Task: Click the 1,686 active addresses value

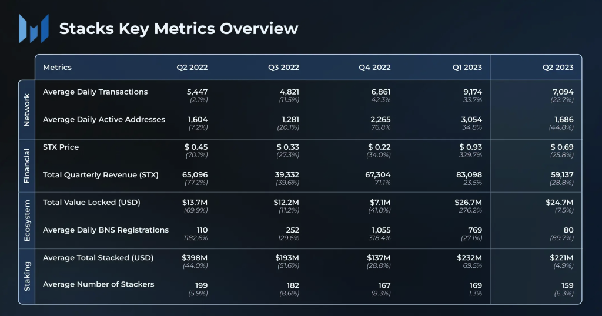Action: point(564,120)
